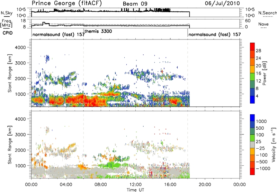Click the '-25' velocity colorbar tick
This screenshot has height=192, width=277.
point(260,148)
